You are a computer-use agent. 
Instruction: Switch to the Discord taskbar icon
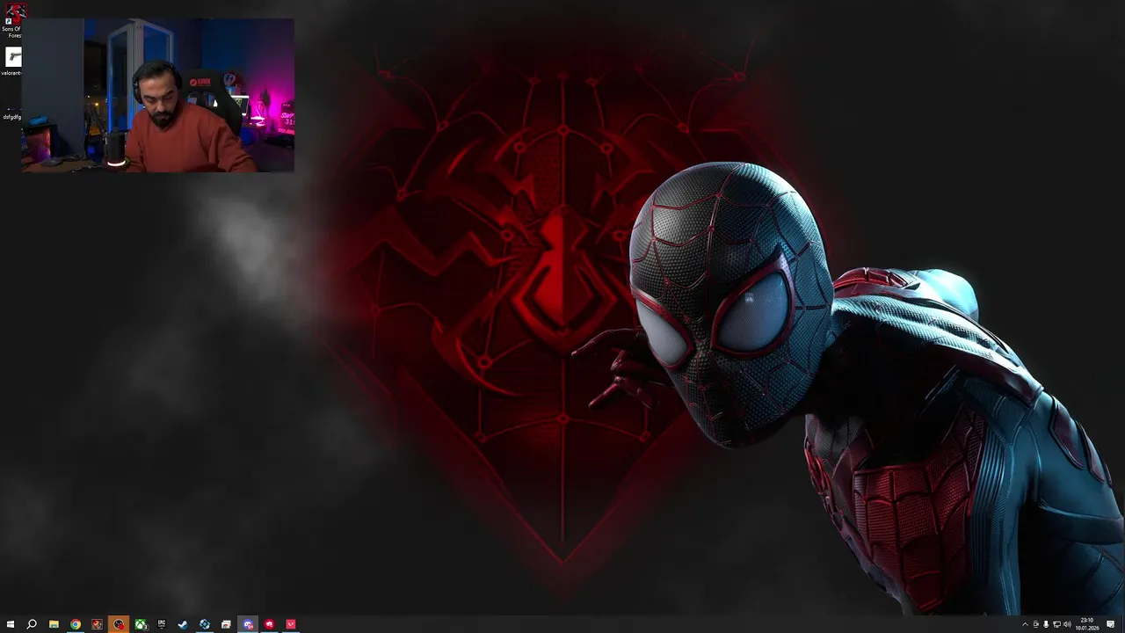248,624
